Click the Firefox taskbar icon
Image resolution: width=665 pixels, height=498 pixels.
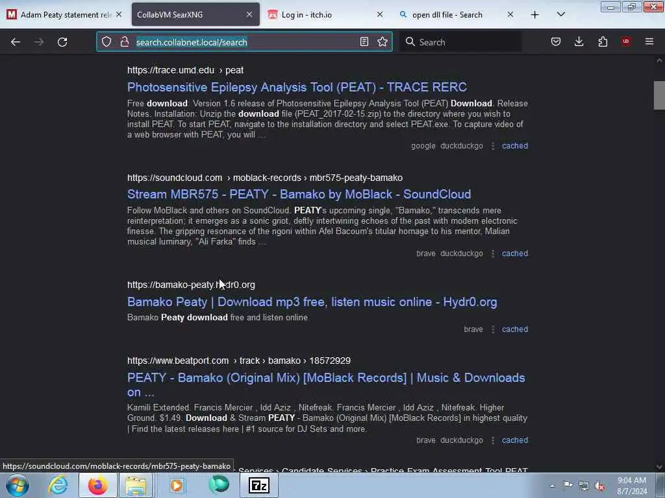(97, 485)
